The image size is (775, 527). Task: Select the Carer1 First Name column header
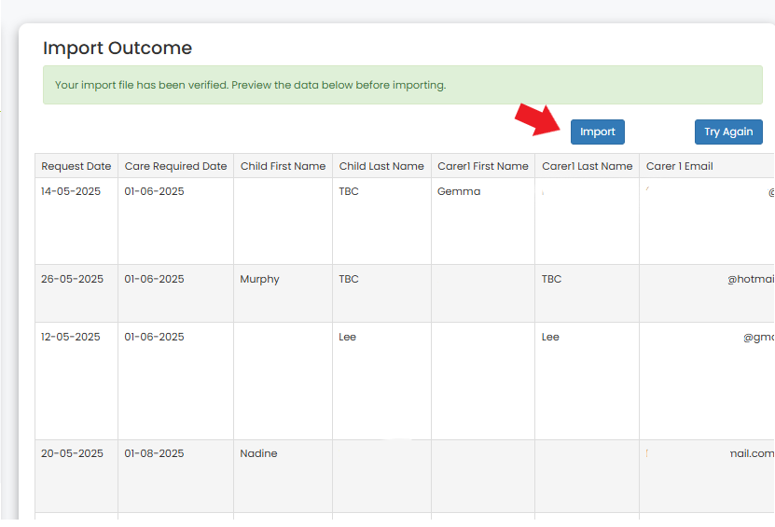point(482,166)
